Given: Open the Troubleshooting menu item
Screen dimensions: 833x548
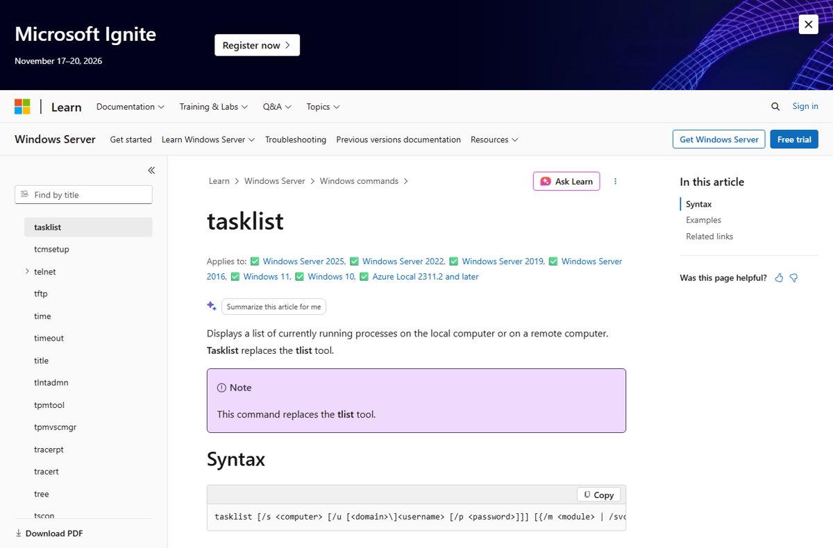Looking at the screenshot, I should click(x=296, y=139).
